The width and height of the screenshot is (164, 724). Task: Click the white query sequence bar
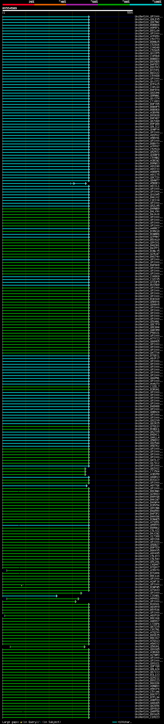68,11
